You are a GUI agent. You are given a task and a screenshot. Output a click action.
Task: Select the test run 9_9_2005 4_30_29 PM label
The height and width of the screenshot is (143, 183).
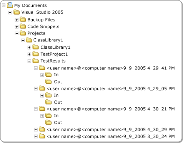click(111, 130)
